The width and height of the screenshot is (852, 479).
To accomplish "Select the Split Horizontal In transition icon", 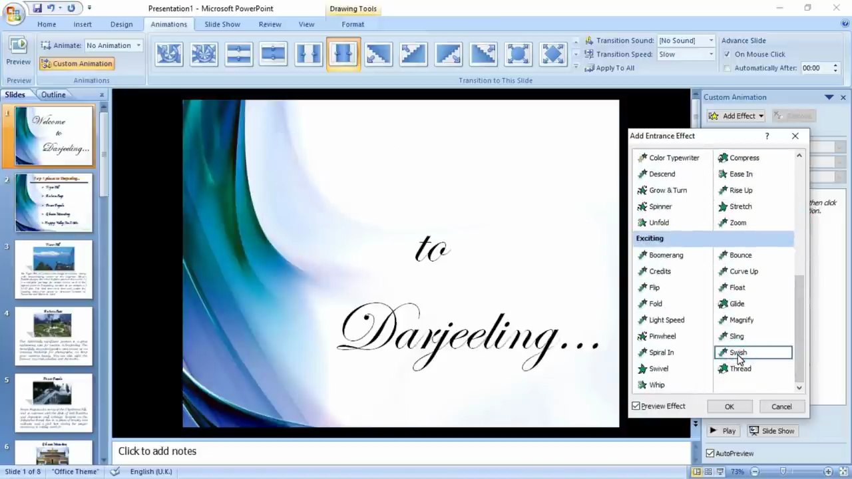I will [x=238, y=54].
